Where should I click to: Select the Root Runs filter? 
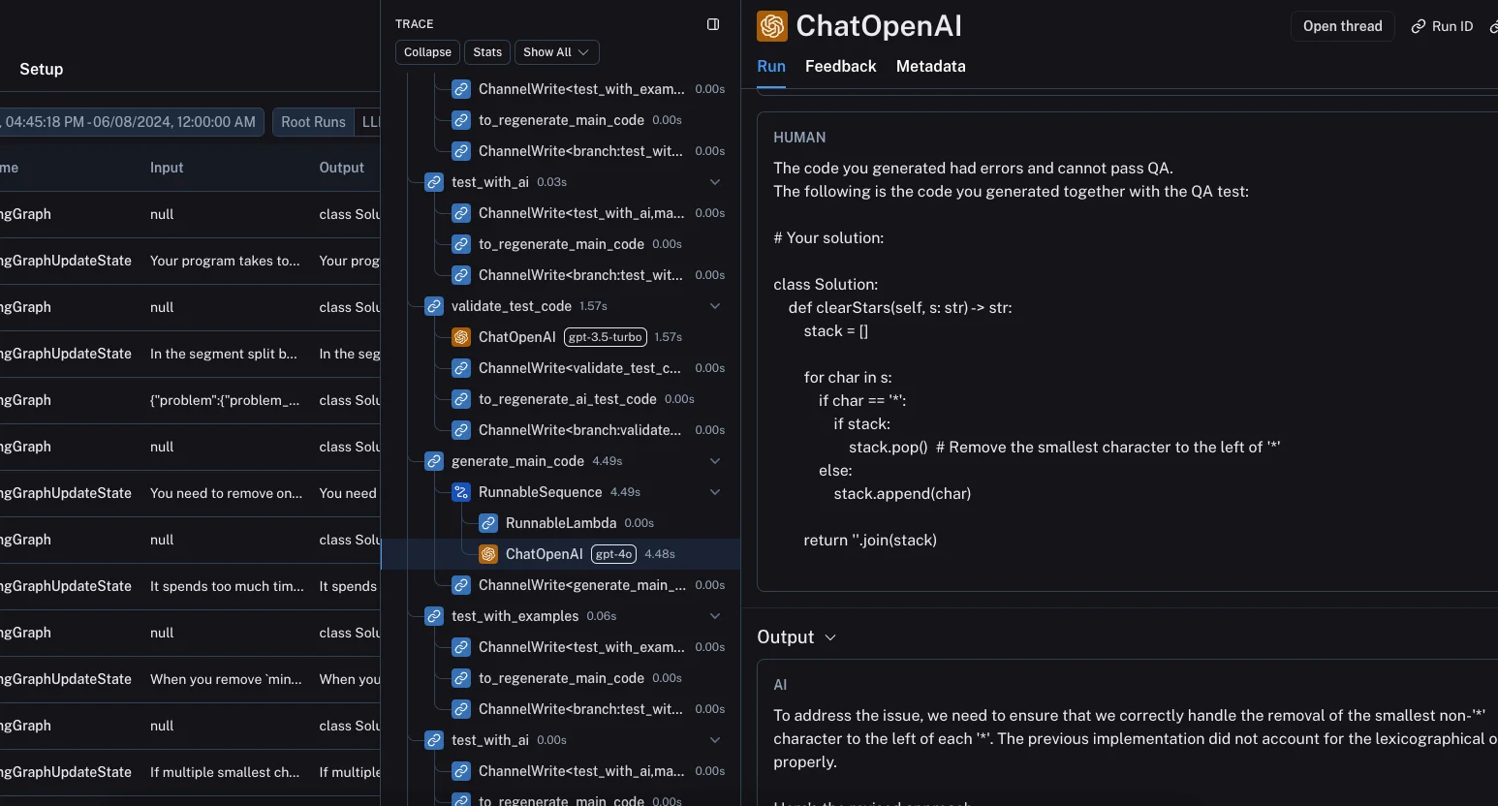pos(313,122)
